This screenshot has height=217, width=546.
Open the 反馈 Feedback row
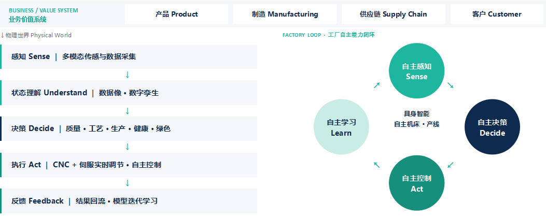tap(129, 201)
